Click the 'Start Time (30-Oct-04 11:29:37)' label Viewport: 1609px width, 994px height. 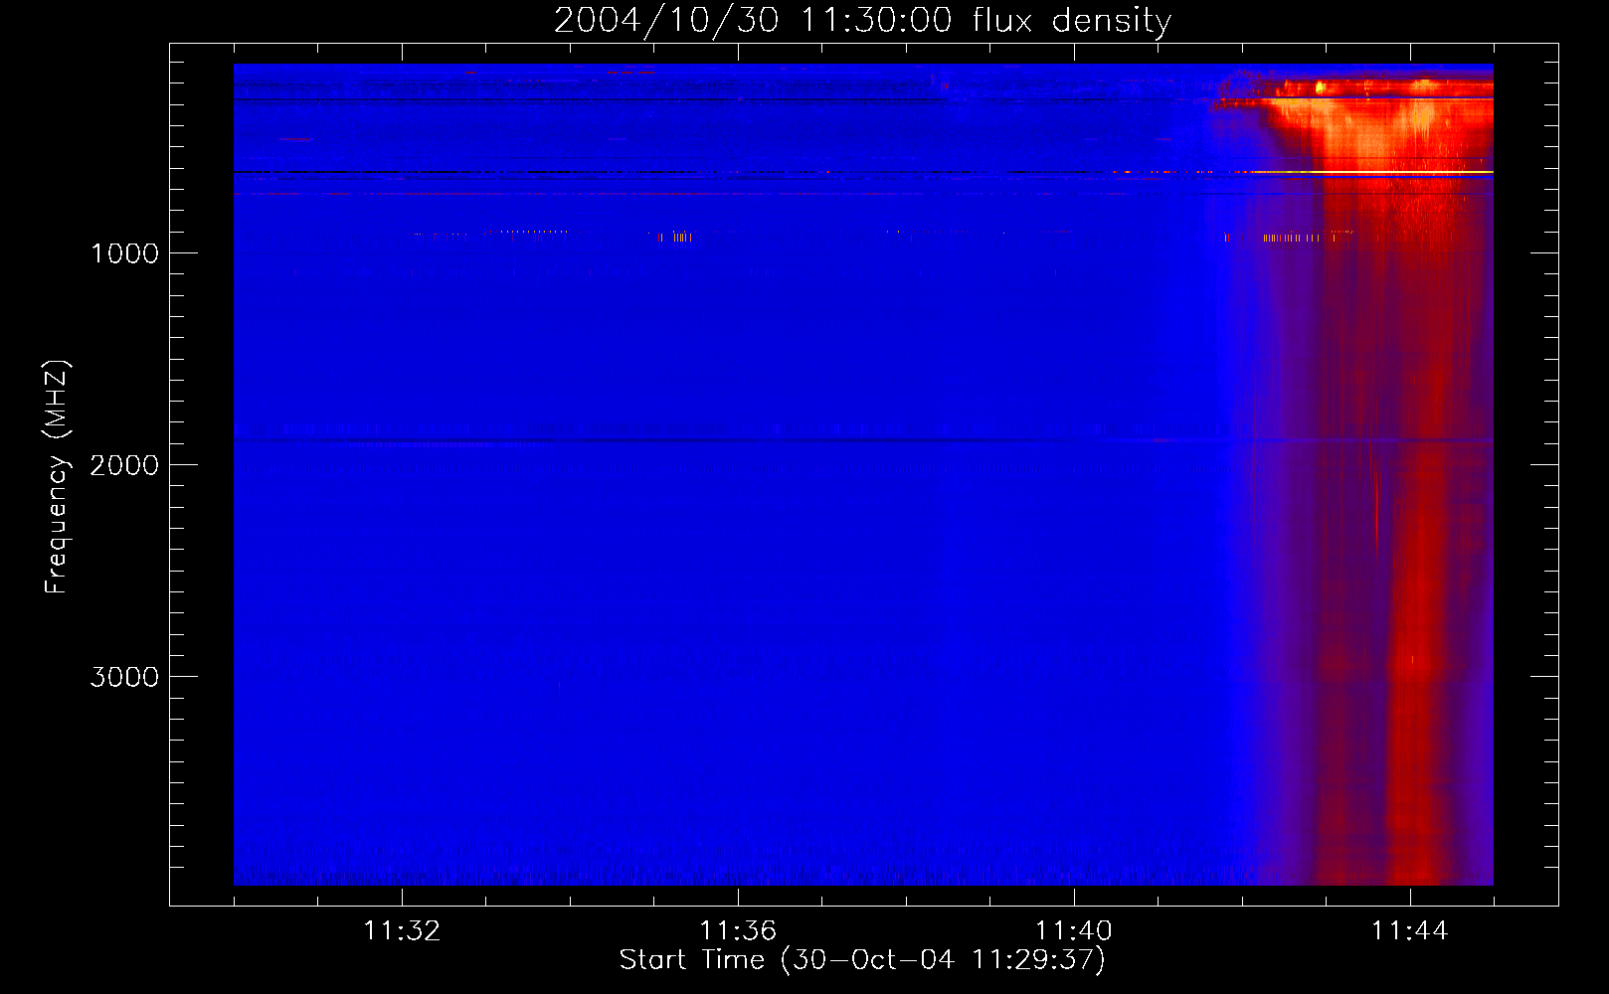coord(862,960)
